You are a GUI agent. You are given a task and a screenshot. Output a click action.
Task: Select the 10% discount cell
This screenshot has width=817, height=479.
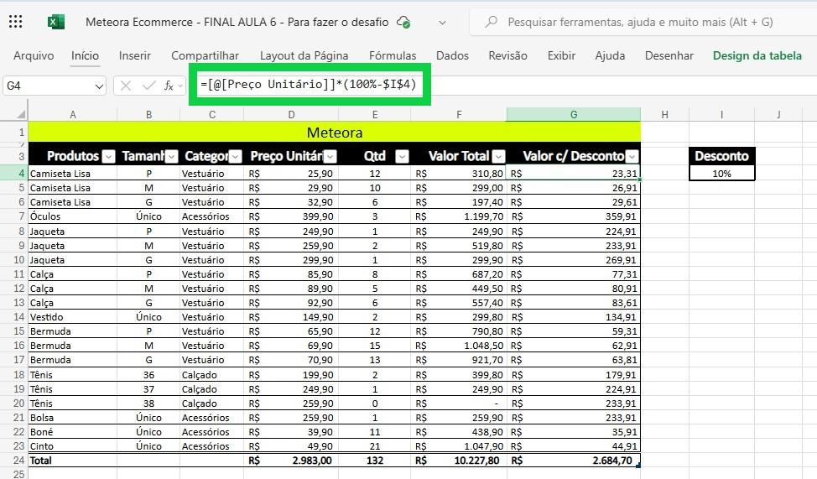[x=721, y=174]
